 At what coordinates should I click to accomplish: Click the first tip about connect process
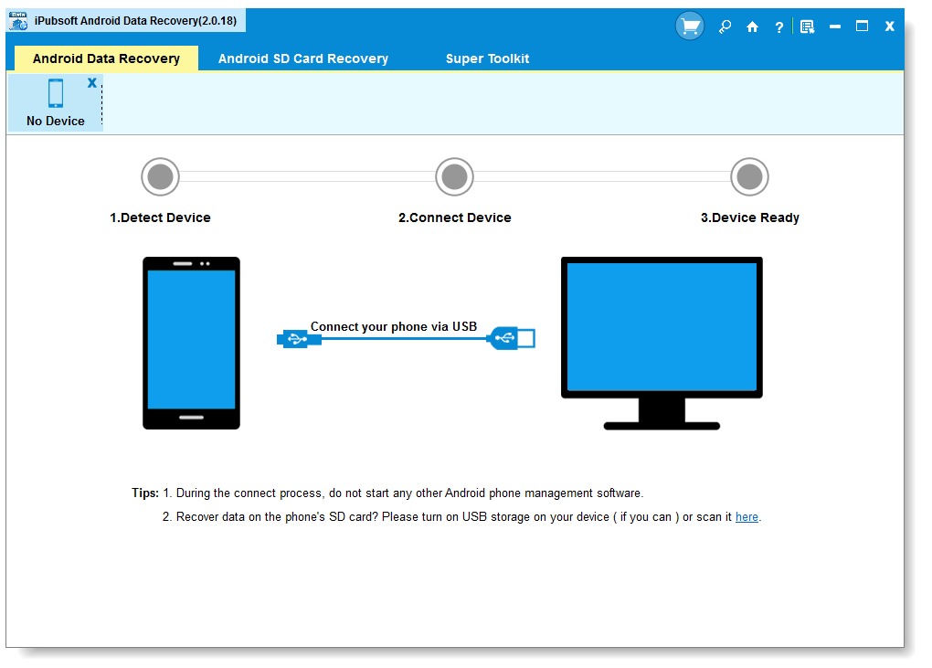403,493
